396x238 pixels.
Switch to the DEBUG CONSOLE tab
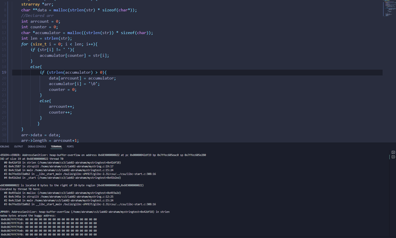[37, 147]
